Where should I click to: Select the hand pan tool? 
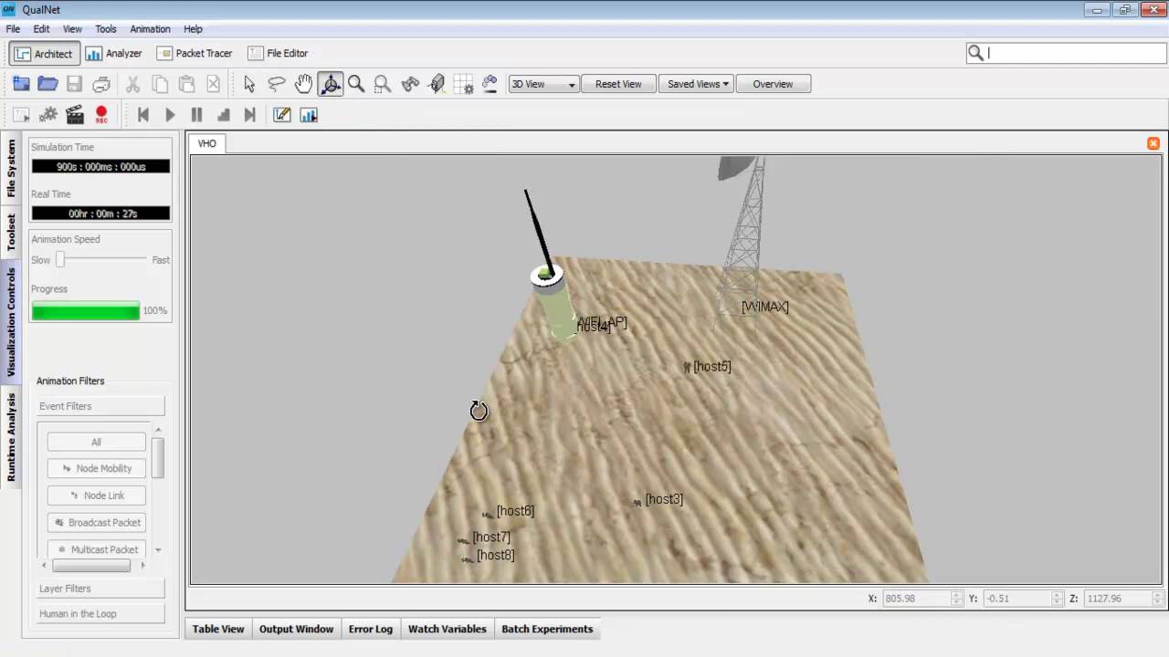coord(303,84)
